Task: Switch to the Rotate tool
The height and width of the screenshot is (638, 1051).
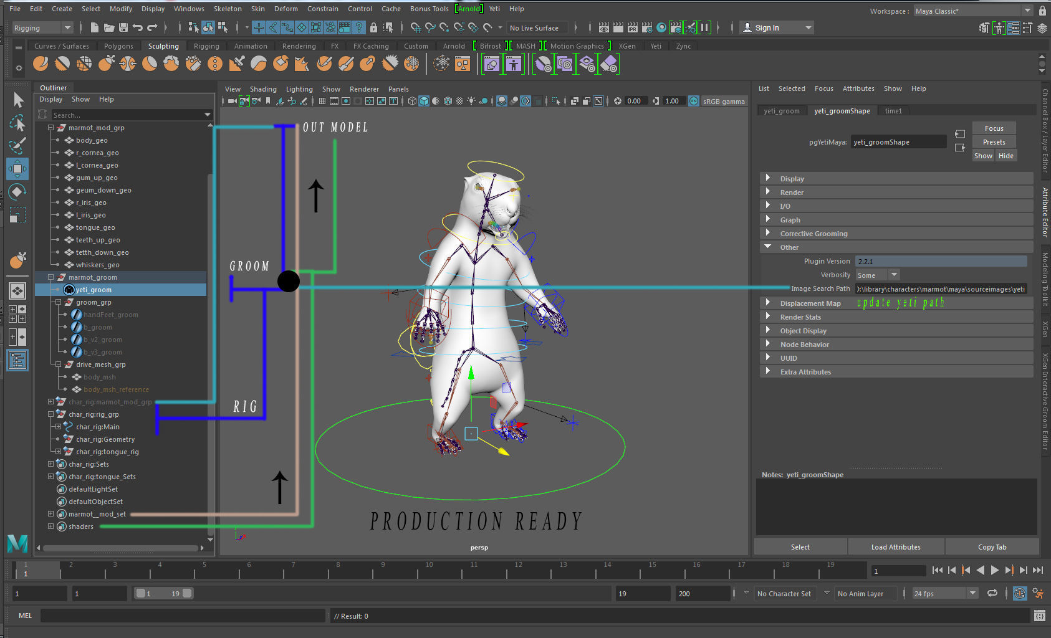Action: click(x=17, y=192)
